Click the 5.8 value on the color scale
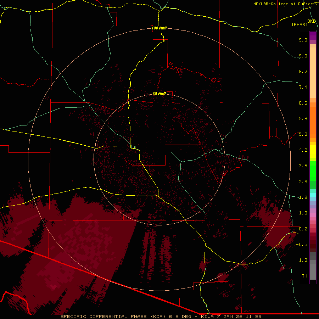 tap(303, 119)
